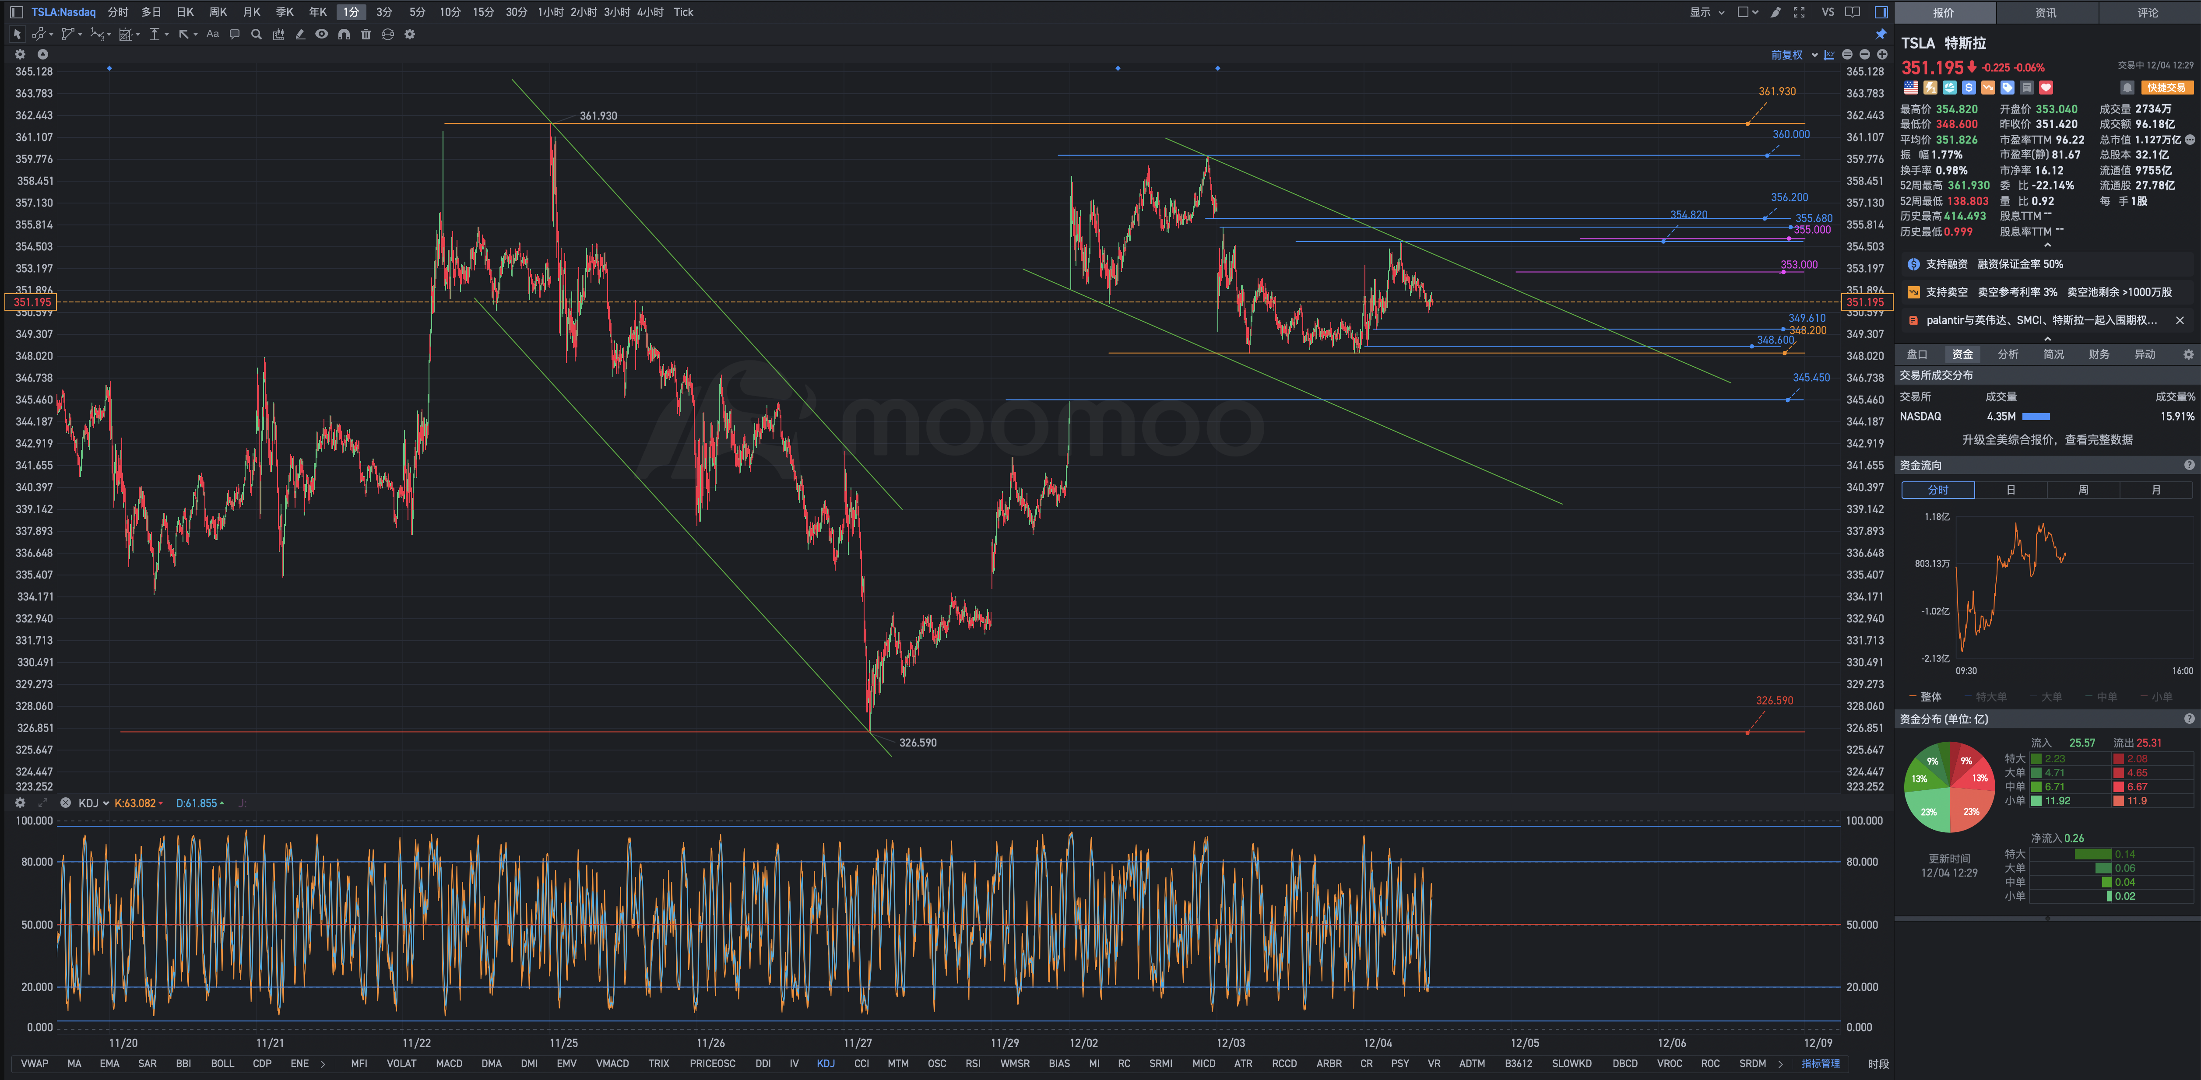Open the 显示 display dropdown

pos(1706,12)
